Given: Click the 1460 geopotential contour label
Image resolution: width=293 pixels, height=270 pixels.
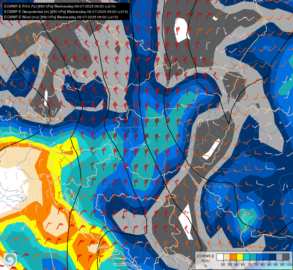Looking at the screenshot, I should 192,265.
